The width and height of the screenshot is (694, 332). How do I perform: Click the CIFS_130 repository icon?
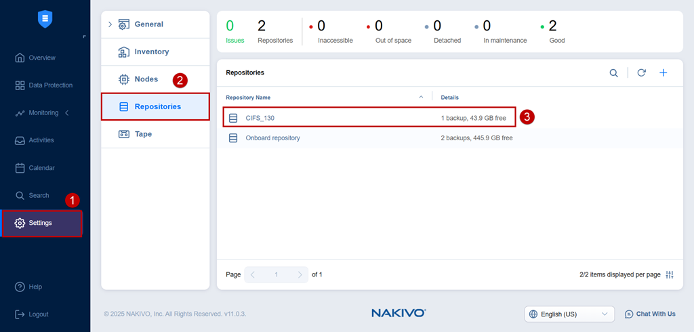click(x=233, y=118)
